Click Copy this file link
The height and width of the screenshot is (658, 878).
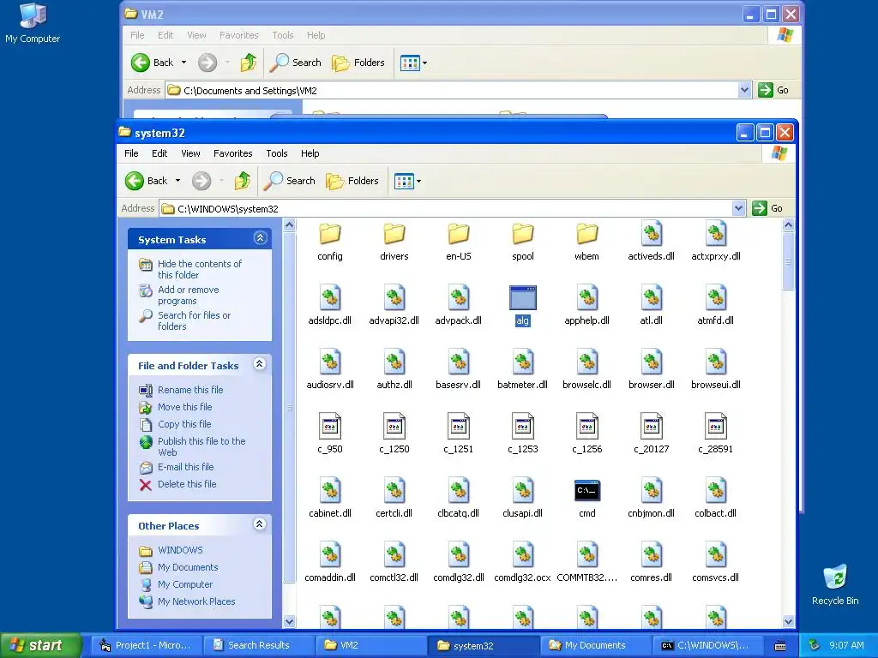pos(184,424)
